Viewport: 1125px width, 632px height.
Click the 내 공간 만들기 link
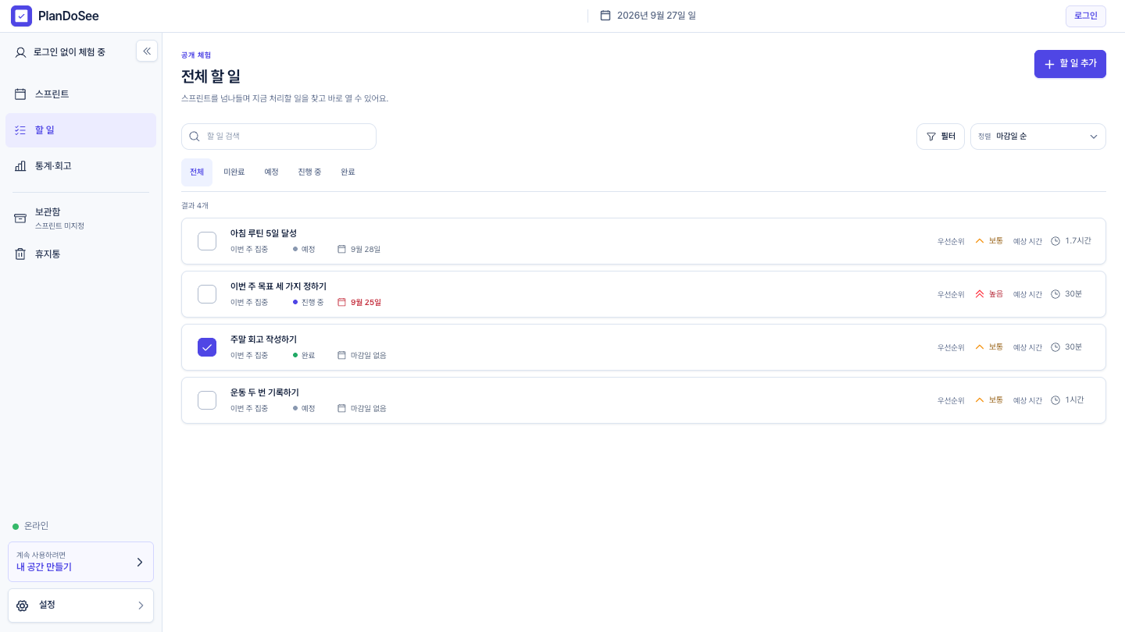[x=80, y=562]
